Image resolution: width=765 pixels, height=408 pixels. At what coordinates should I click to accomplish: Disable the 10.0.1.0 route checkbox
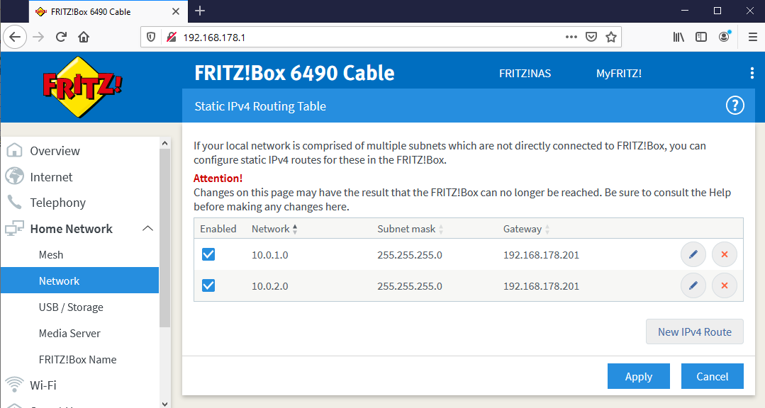click(208, 254)
